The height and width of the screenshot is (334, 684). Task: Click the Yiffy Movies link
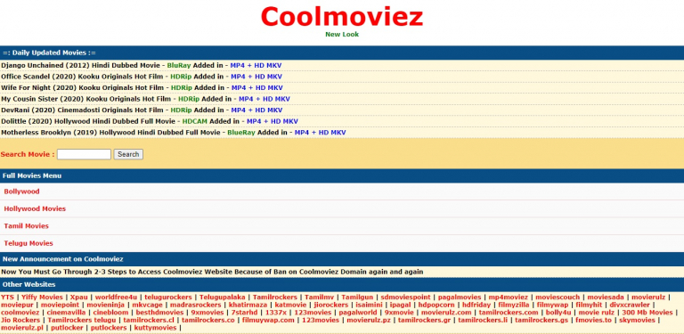pos(42,297)
